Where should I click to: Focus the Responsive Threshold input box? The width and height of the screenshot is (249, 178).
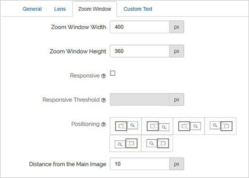140,99
